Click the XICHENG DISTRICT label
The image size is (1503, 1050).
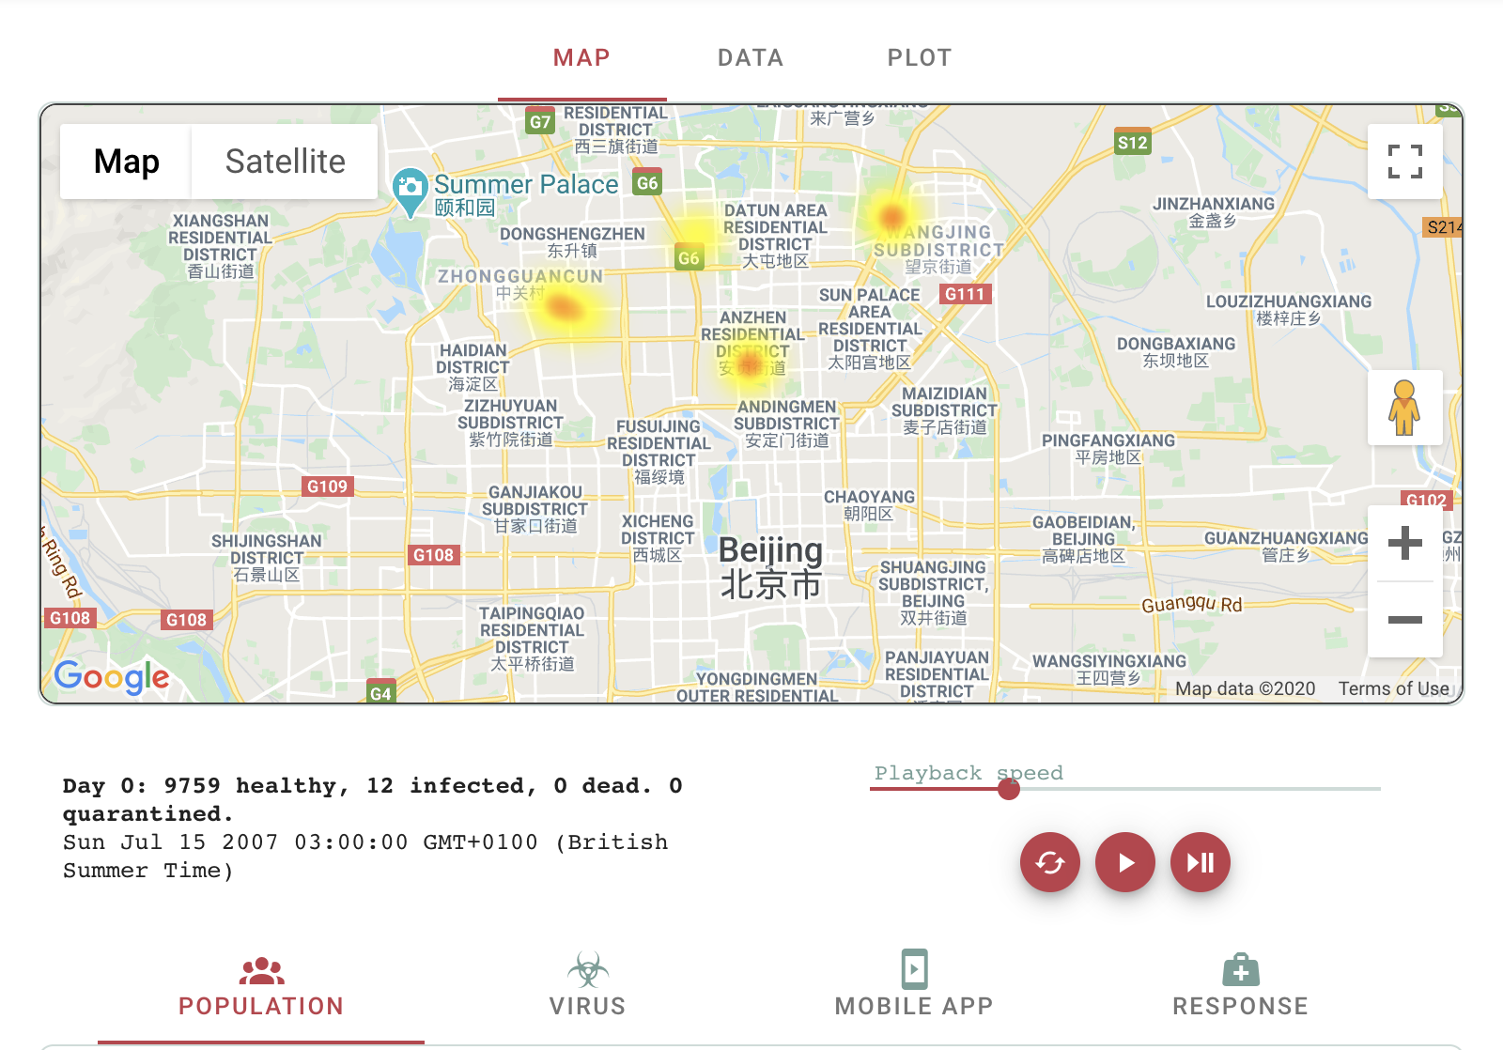tap(658, 538)
